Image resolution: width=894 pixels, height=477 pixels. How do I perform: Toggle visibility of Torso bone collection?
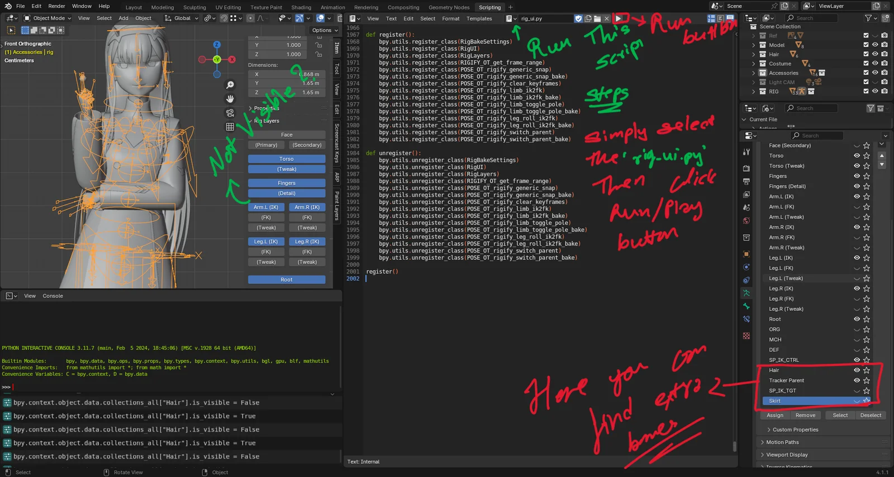(857, 156)
